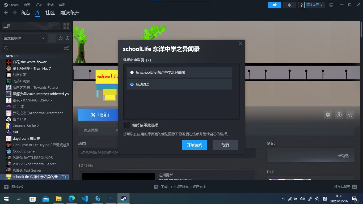This screenshot has height=204, width=363.
Task: Click the forward navigation arrow
Action: click(15, 12)
